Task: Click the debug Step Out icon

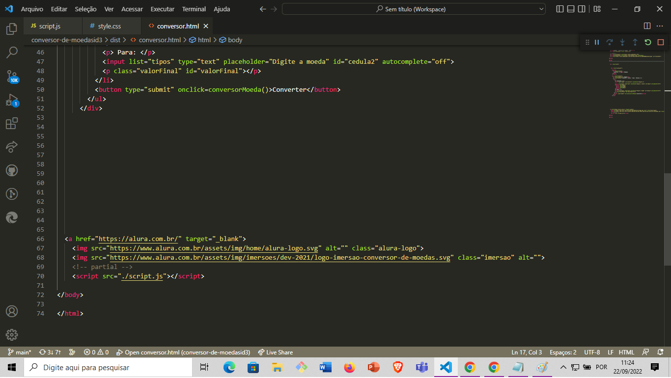Action: [635, 42]
